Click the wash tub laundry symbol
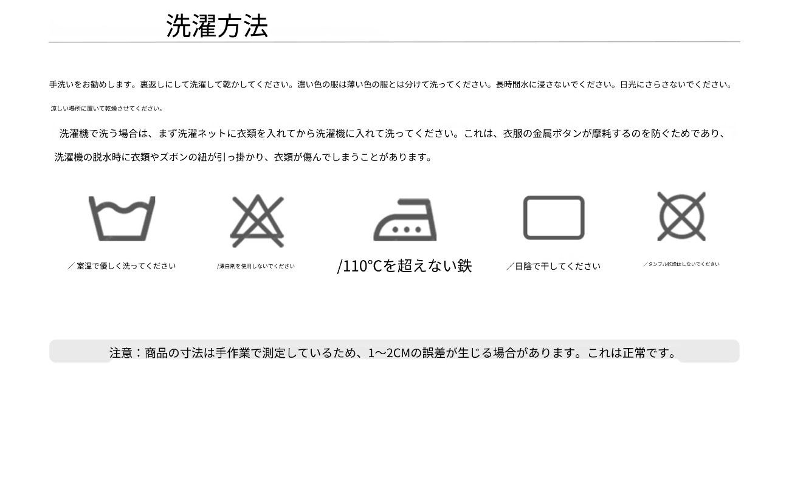 (x=122, y=219)
